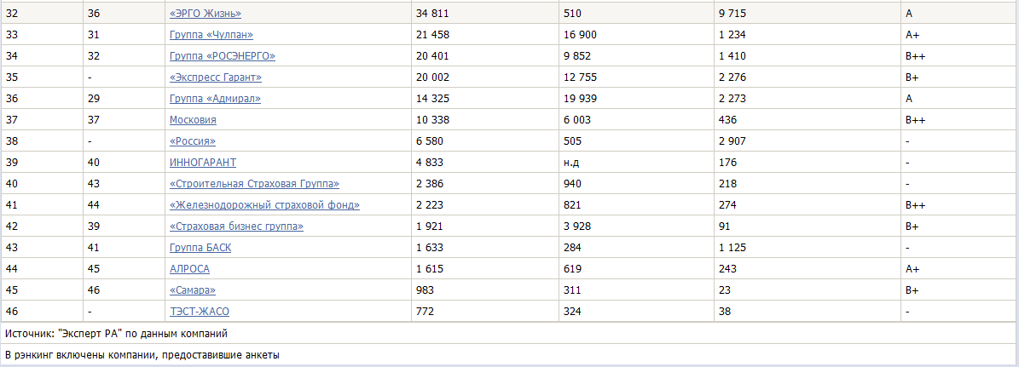Open the Московия company link
1019x367 pixels.
point(193,120)
